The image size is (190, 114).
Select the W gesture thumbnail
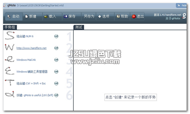tap(10, 47)
